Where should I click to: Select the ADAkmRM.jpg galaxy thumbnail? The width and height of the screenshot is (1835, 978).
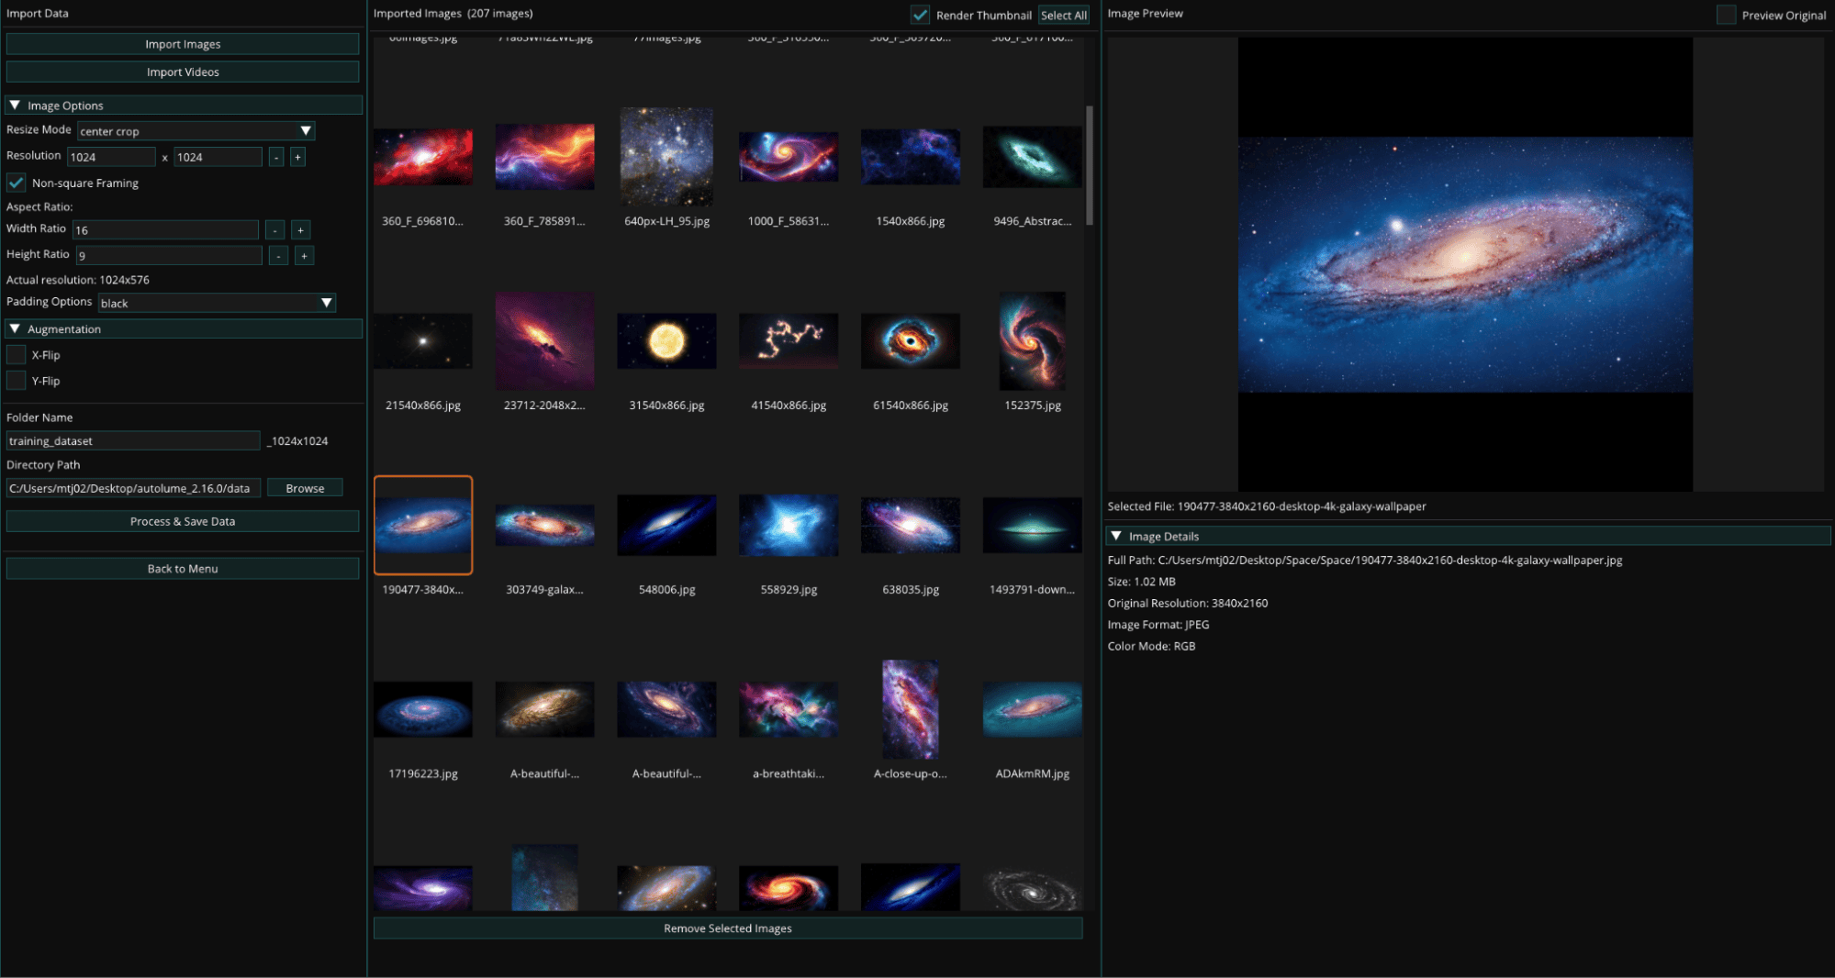(1032, 710)
